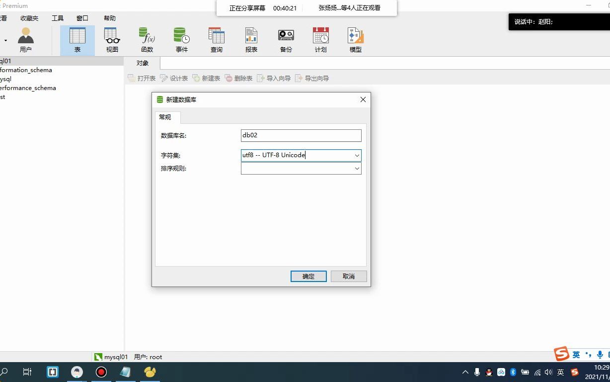Viewport: 610px width, 382px height.
Task: Open the 帮助 menu
Action: [x=110, y=18]
